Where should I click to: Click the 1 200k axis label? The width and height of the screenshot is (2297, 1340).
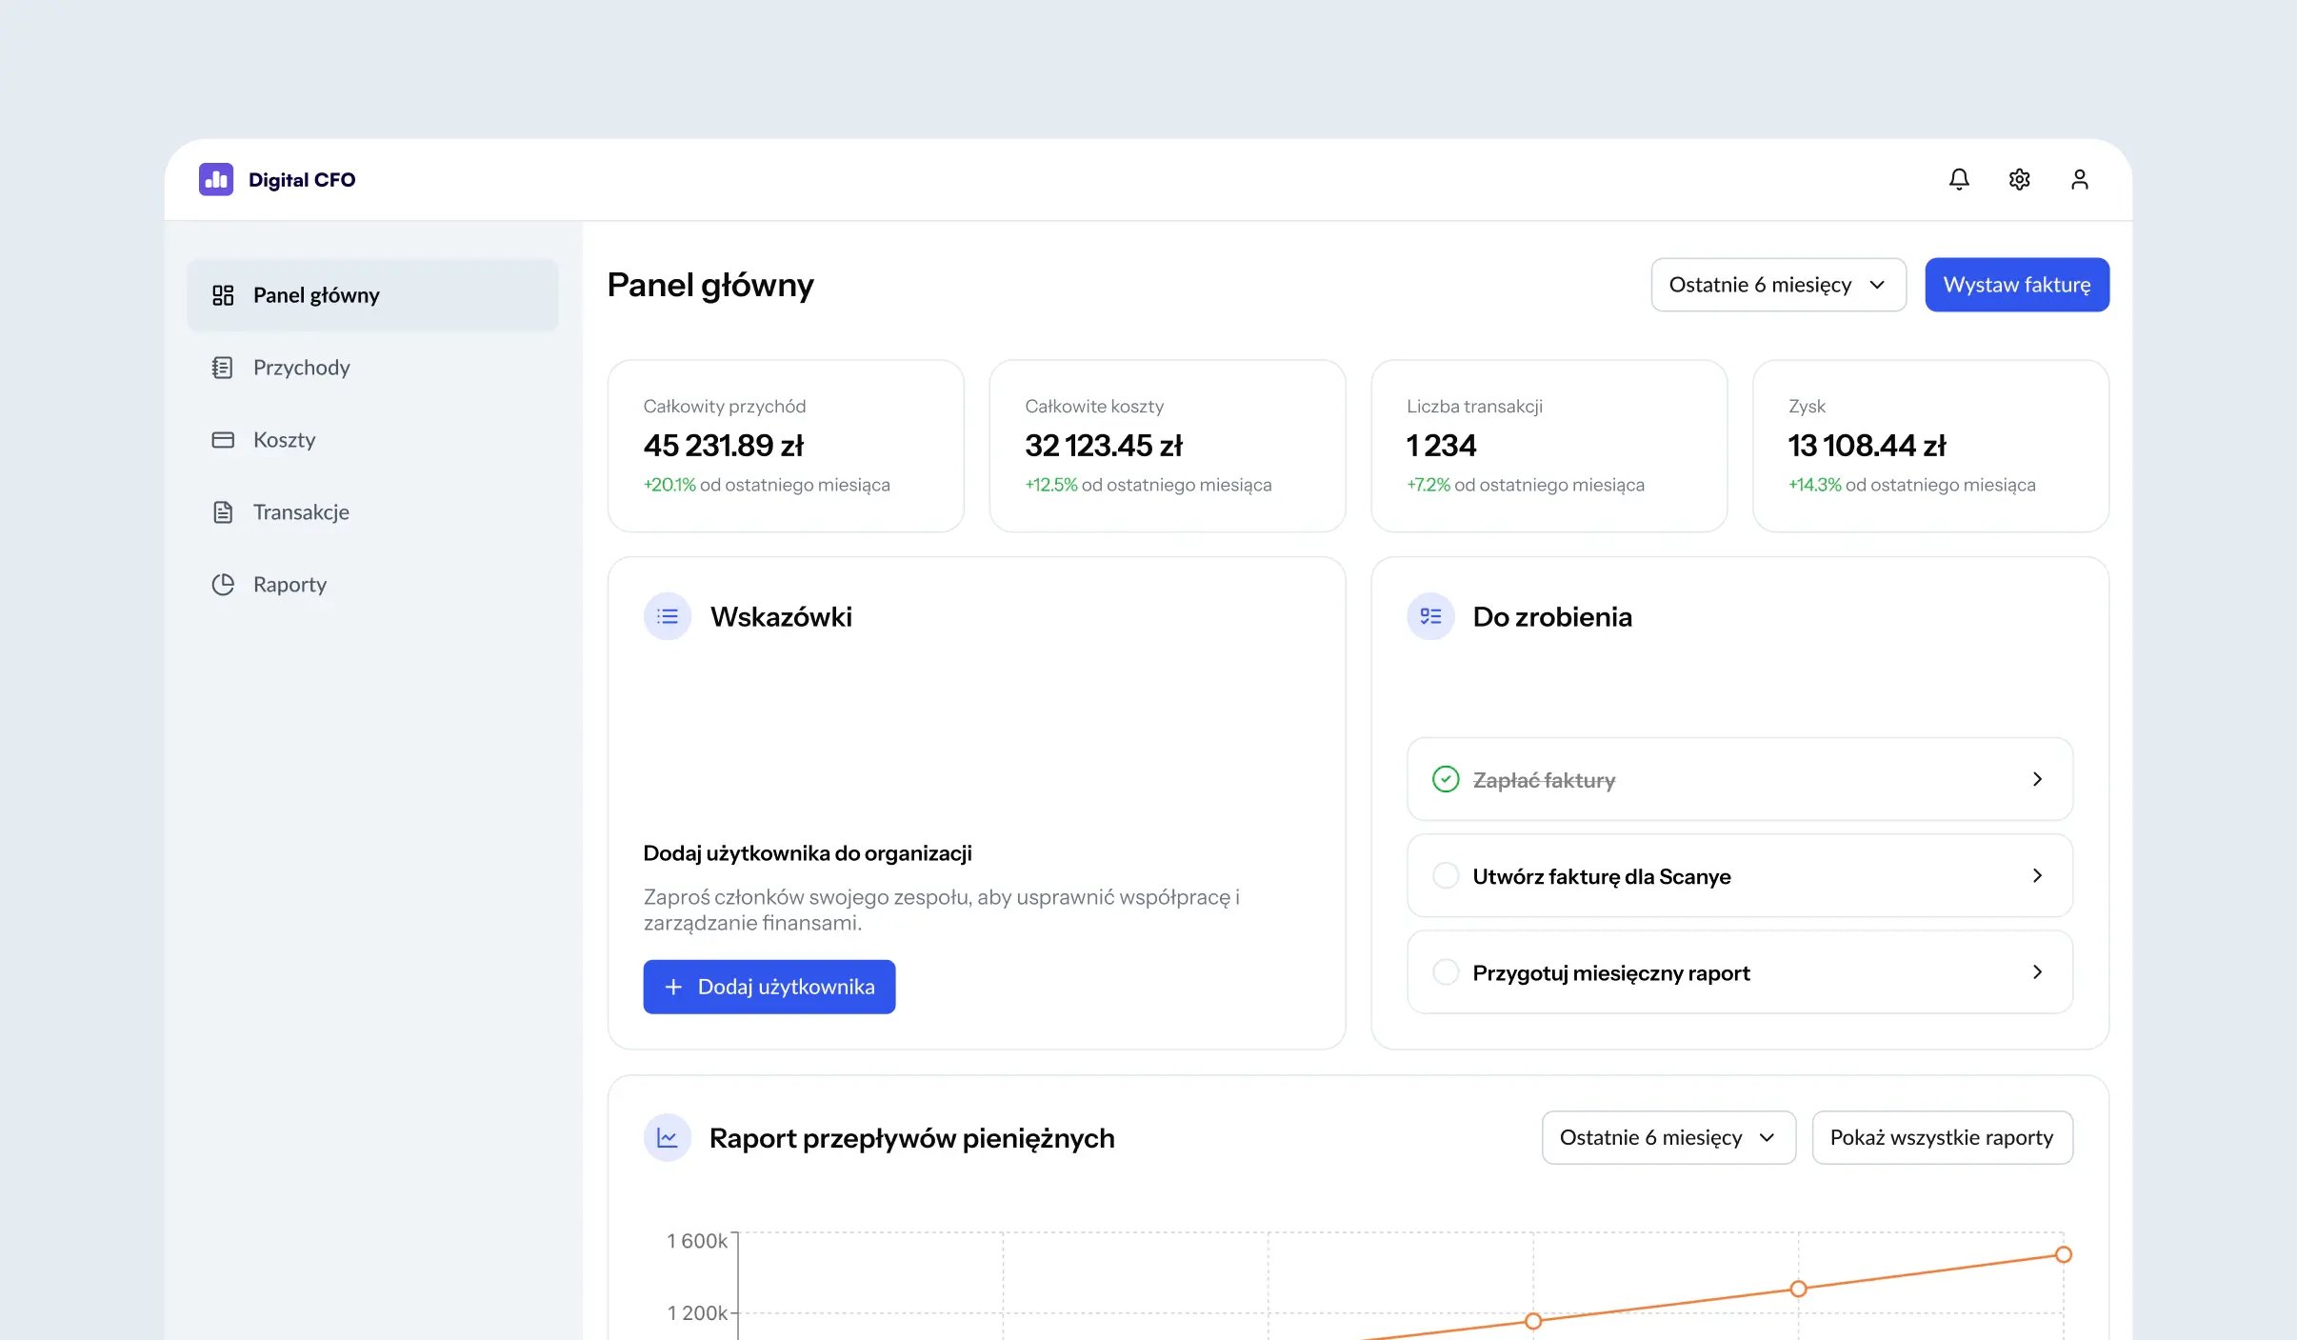point(697,1313)
